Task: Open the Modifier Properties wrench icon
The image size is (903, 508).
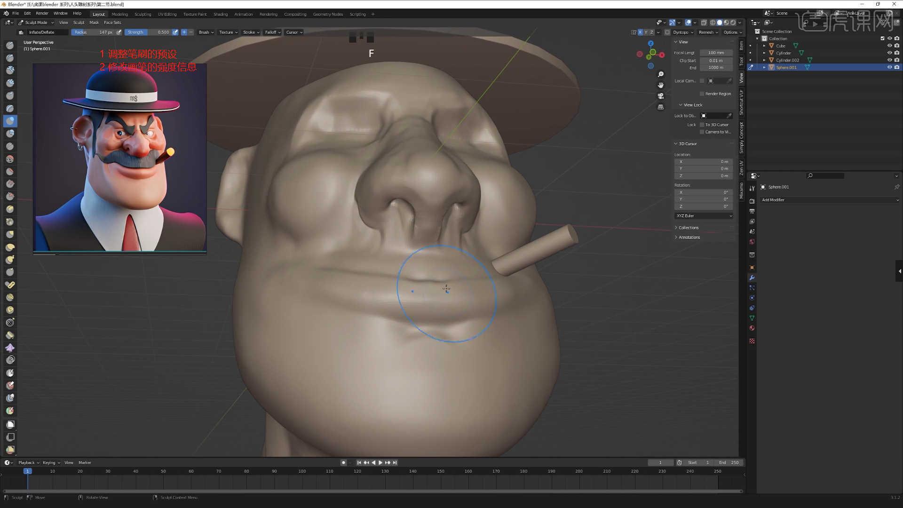Action: (x=752, y=278)
